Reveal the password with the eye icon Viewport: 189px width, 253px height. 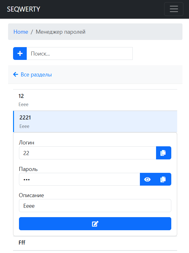click(x=148, y=179)
